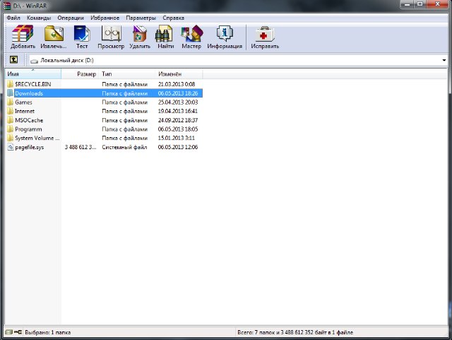Click date 06.05.2013 18:05
Screen dimensions: 452x340
178,129
